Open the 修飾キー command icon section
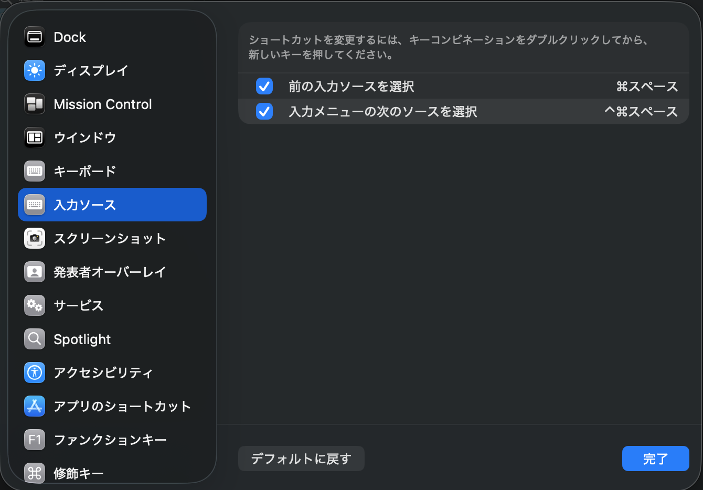Screen dimensions: 703x490 pyautogui.click(x=34, y=473)
